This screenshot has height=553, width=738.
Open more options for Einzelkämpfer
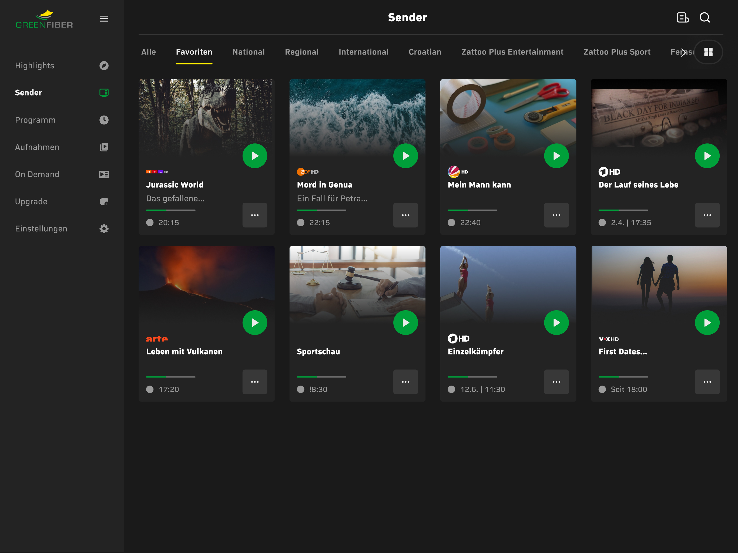pyautogui.click(x=556, y=382)
